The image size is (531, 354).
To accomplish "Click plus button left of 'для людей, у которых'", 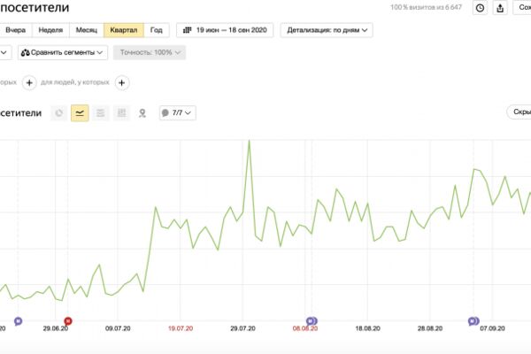I will tap(29, 82).
